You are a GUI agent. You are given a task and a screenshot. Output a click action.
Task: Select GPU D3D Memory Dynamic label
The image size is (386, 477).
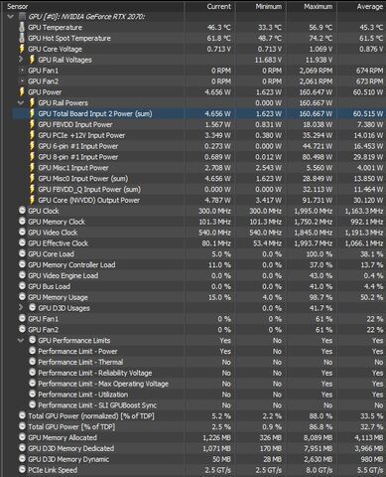[68, 459]
